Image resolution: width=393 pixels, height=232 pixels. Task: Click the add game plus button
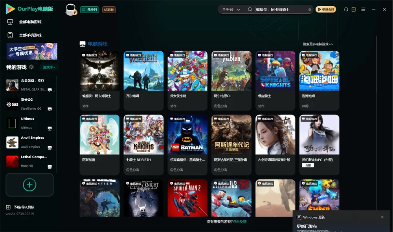[x=29, y=185]
